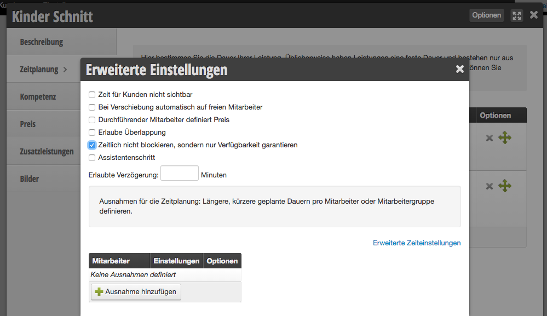Viewport: 547px width, 316px height.
Task: Click the 'Kinder Schnitt' title
Action: click(53, 16)
